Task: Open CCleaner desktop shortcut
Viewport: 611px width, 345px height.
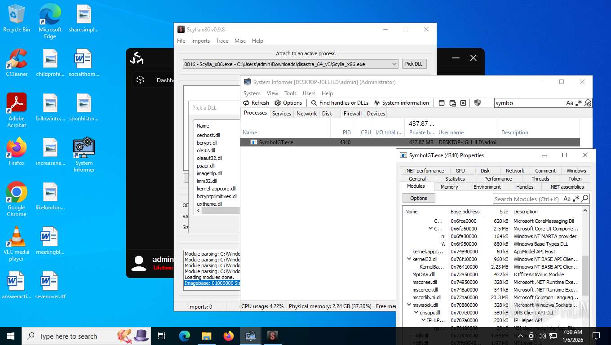Action: click(x=17, y=63)
